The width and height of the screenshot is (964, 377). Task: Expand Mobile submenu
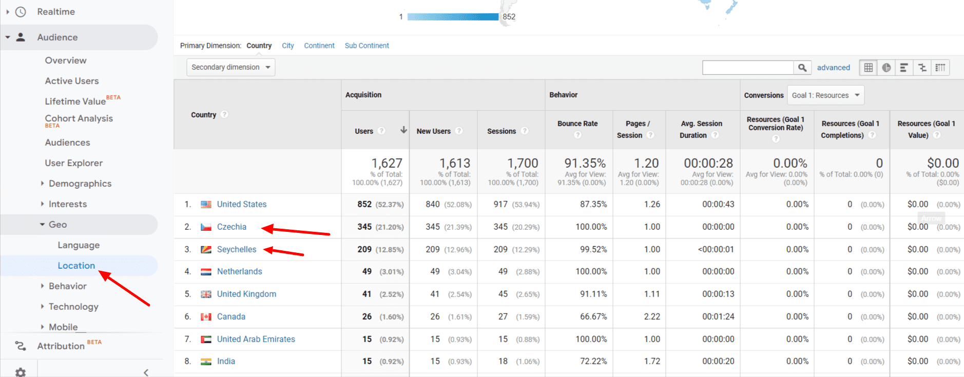42,326
